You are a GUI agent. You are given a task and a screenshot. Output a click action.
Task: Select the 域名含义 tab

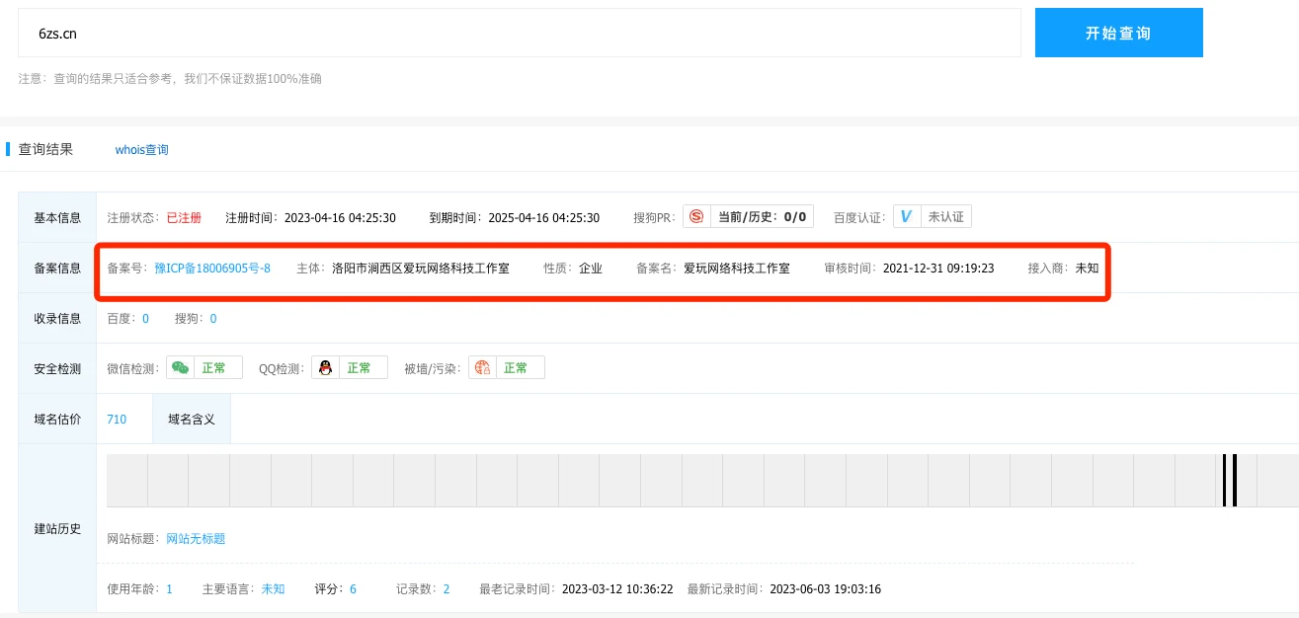click(x=192, y=419)
